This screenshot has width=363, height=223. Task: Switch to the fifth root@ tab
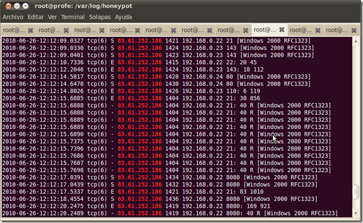click(x=157, y=30)
